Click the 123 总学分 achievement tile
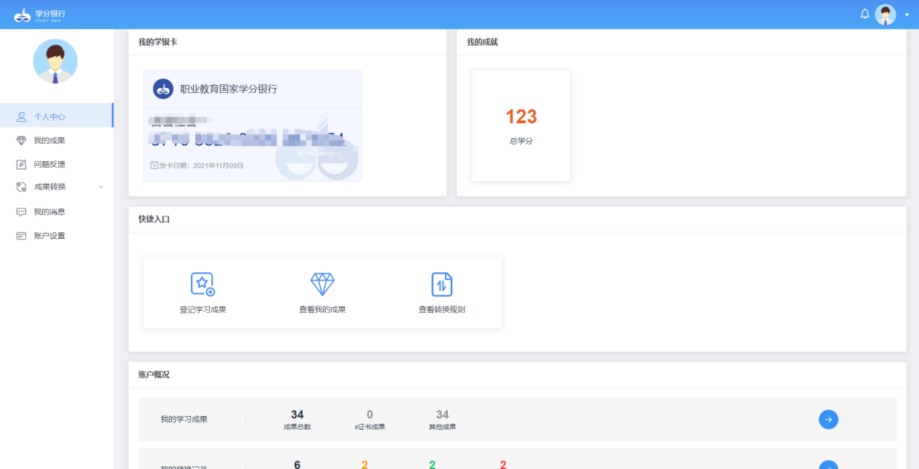This screenshot has height=469, width=919. [520, 126]
